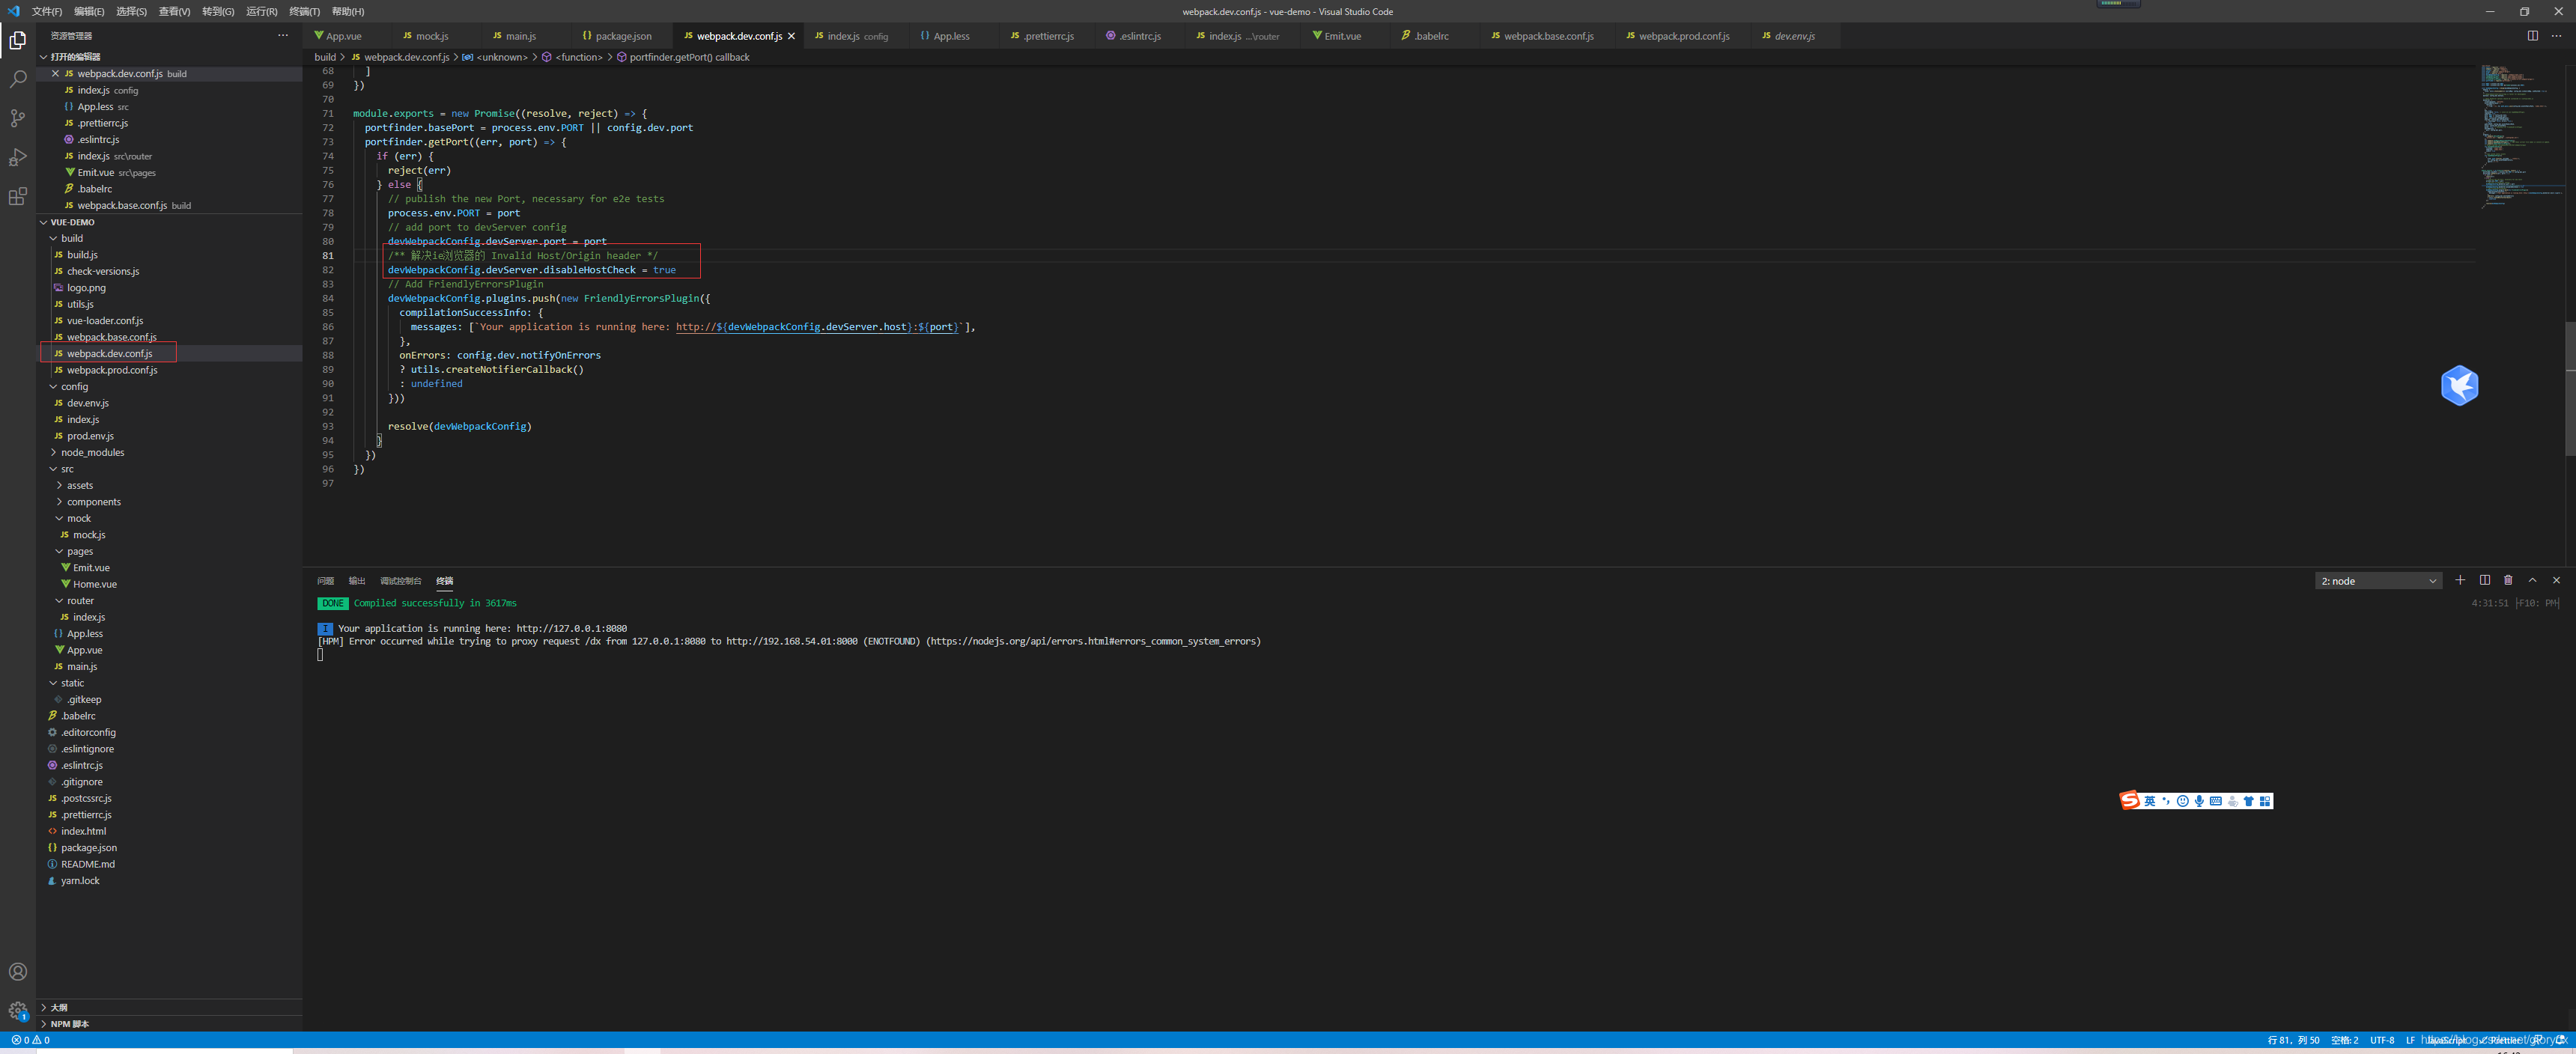Click the editor vertical scrollbar thumb

tap(2570, 388)
